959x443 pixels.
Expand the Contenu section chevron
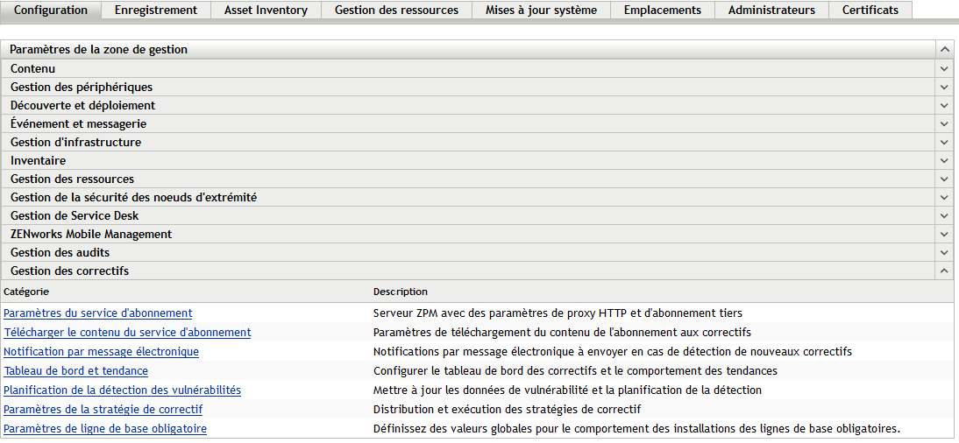[x=944, y=68]
